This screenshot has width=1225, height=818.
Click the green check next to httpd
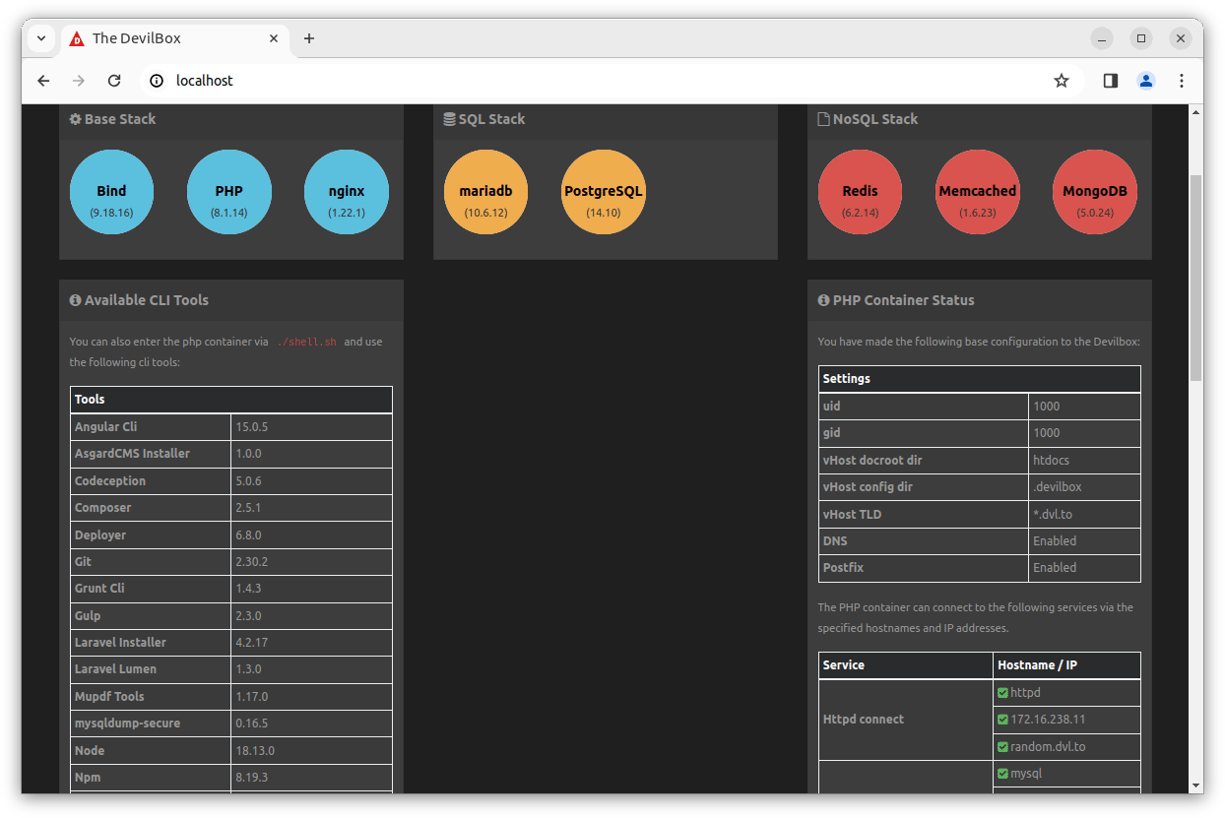pos(1003,693)
